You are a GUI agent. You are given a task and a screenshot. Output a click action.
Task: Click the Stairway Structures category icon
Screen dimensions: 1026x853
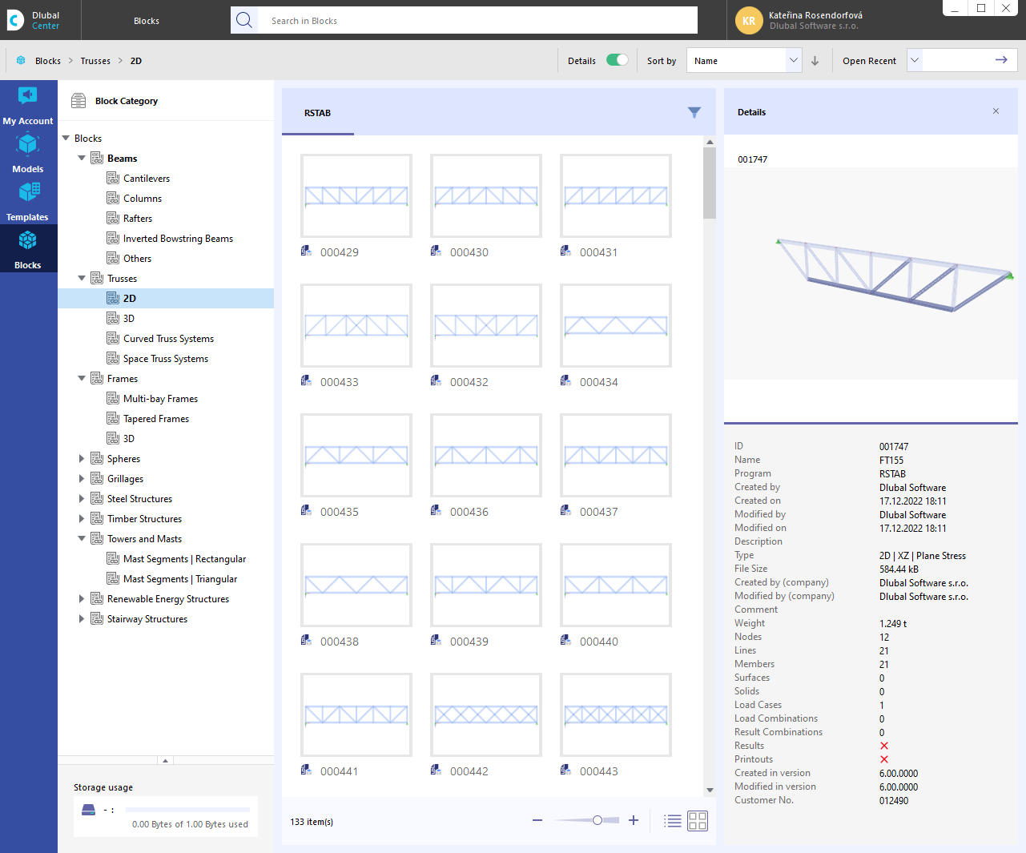point(97,618)
